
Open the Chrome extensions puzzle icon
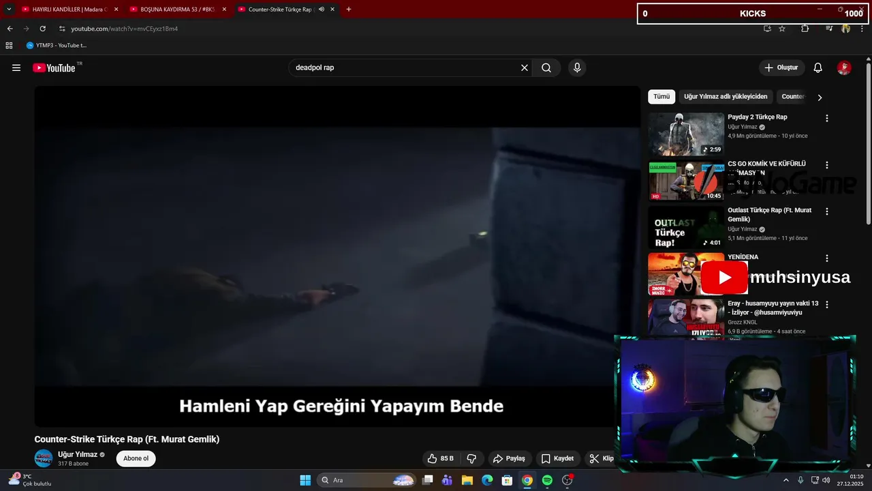805,29
